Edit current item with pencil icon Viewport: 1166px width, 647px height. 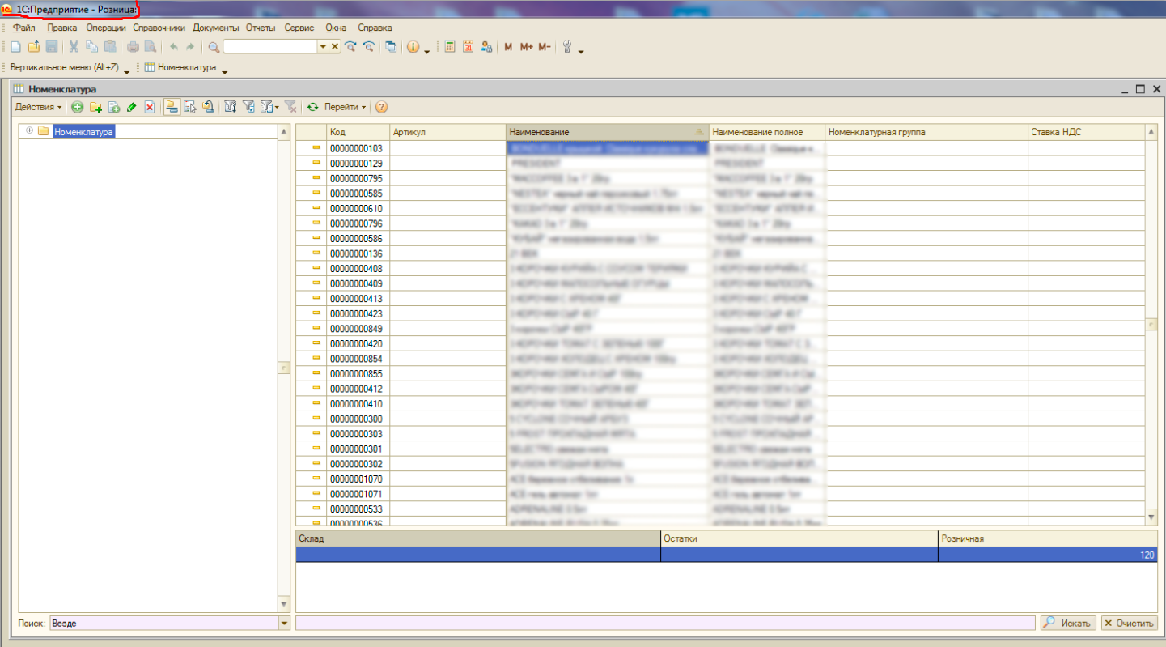132,107
